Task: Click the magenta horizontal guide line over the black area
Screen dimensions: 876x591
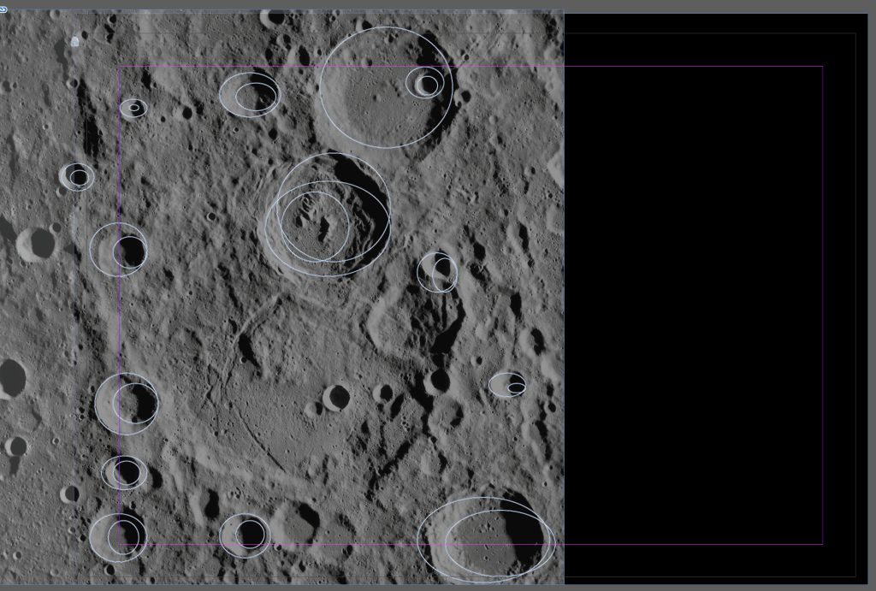Action: (x=684, y=544)
